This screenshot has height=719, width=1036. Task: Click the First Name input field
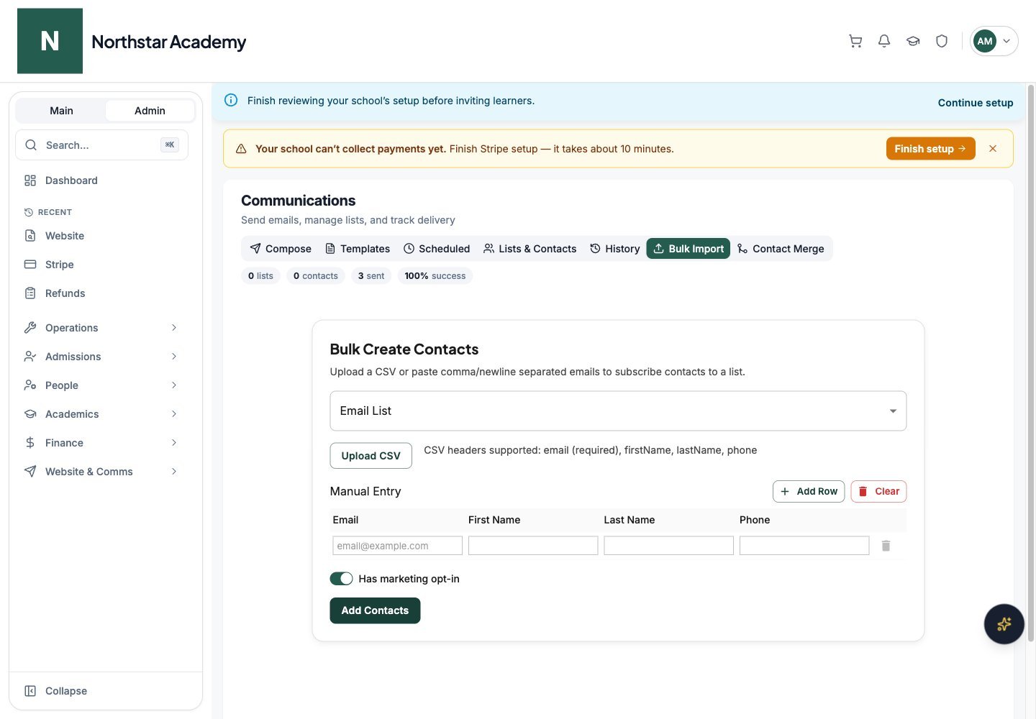click(533, 546)
